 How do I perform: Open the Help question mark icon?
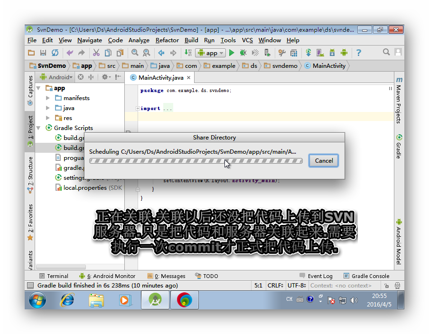(359, 53)
